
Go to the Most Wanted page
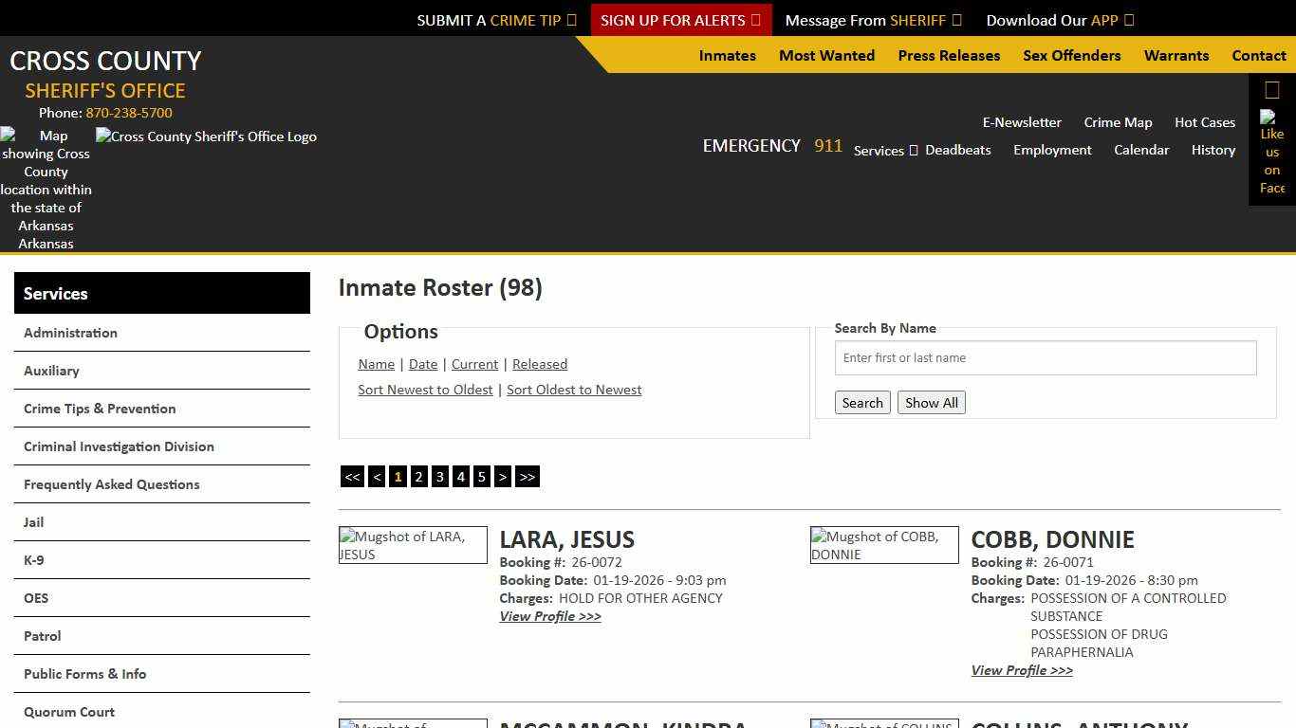point(826,55)
